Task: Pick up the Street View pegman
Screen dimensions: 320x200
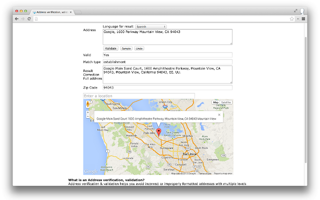Action: point(88,104)
